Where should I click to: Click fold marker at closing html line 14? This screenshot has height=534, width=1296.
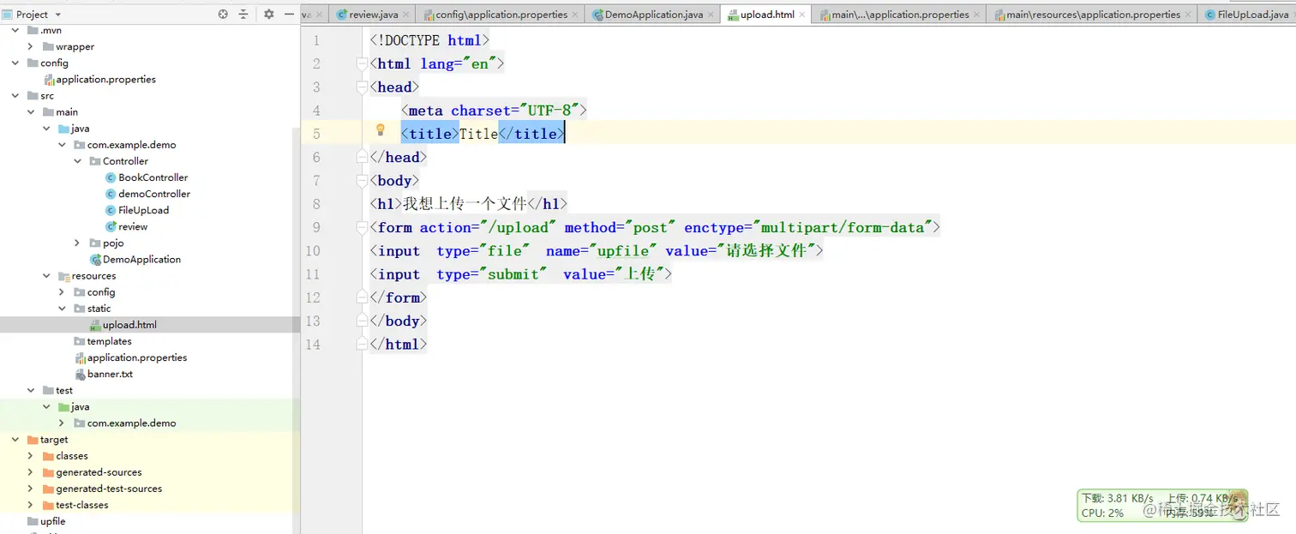click(363, 344)
